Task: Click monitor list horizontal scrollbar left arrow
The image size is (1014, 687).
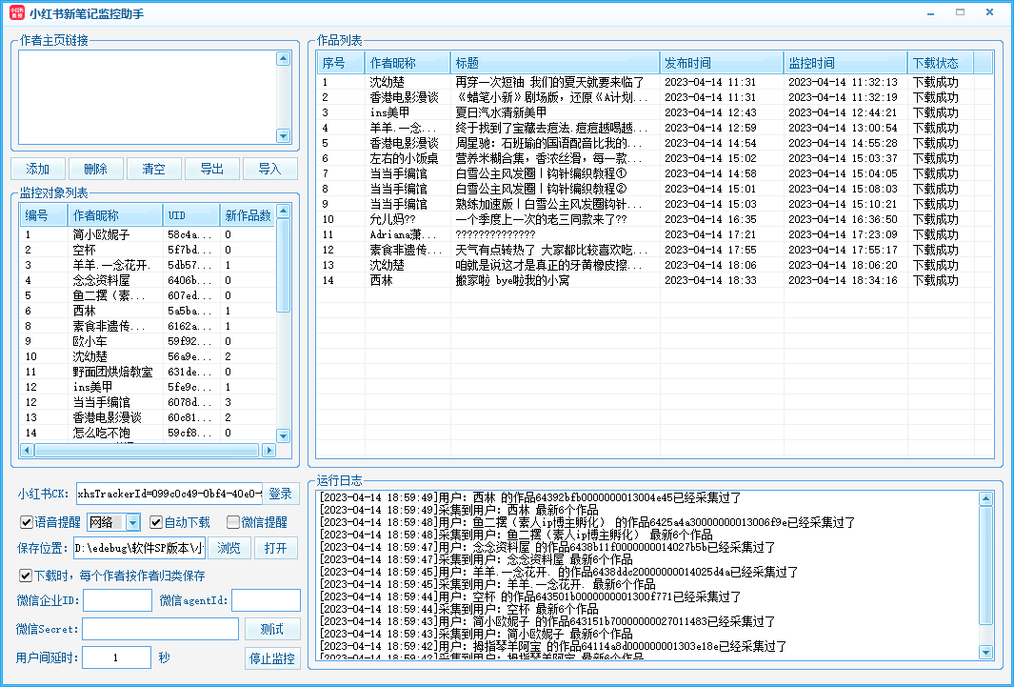Action: [28, 451]
